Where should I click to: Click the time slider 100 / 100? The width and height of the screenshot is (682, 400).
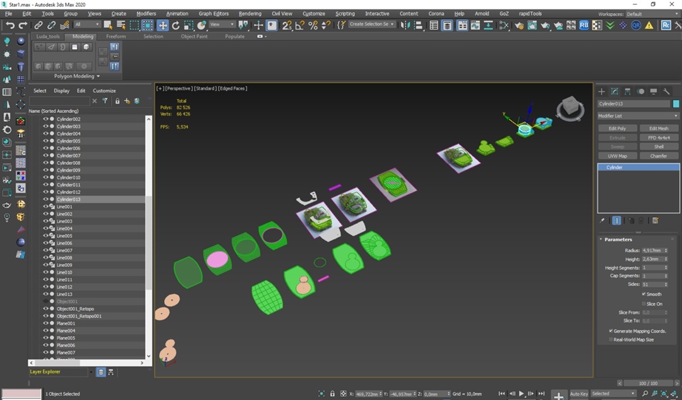click(648, 383)
